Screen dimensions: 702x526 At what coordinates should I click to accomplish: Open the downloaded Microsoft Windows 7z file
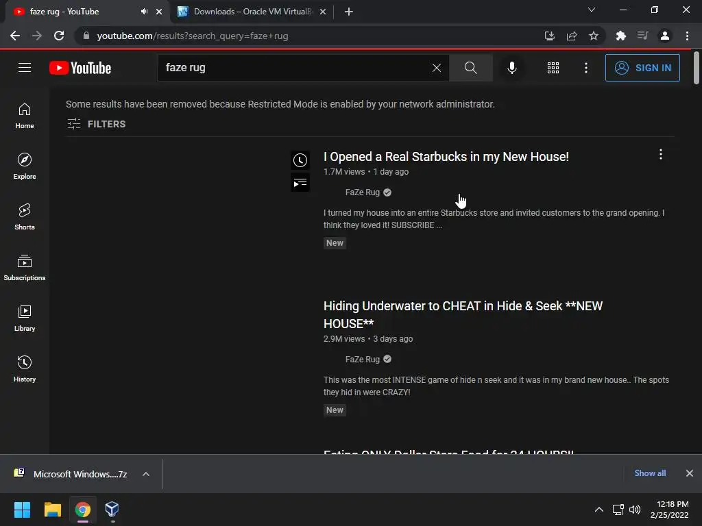click(x=71, y=474)
